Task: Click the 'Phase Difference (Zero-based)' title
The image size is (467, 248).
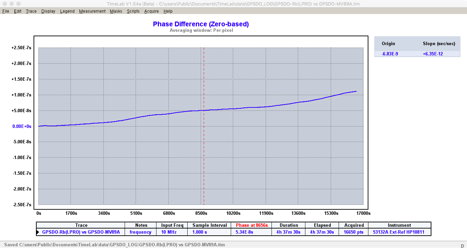Action: pos(201,24)
